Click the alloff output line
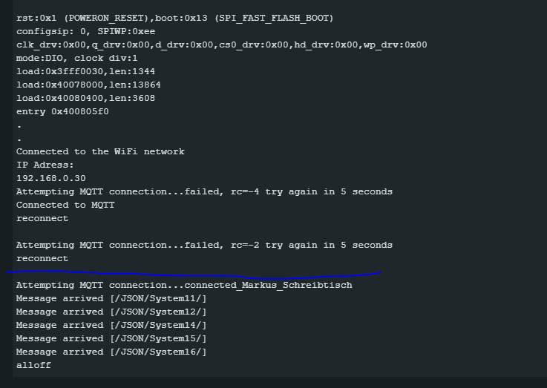The width and height of the screenshot is (547, 388). [33, 365]
